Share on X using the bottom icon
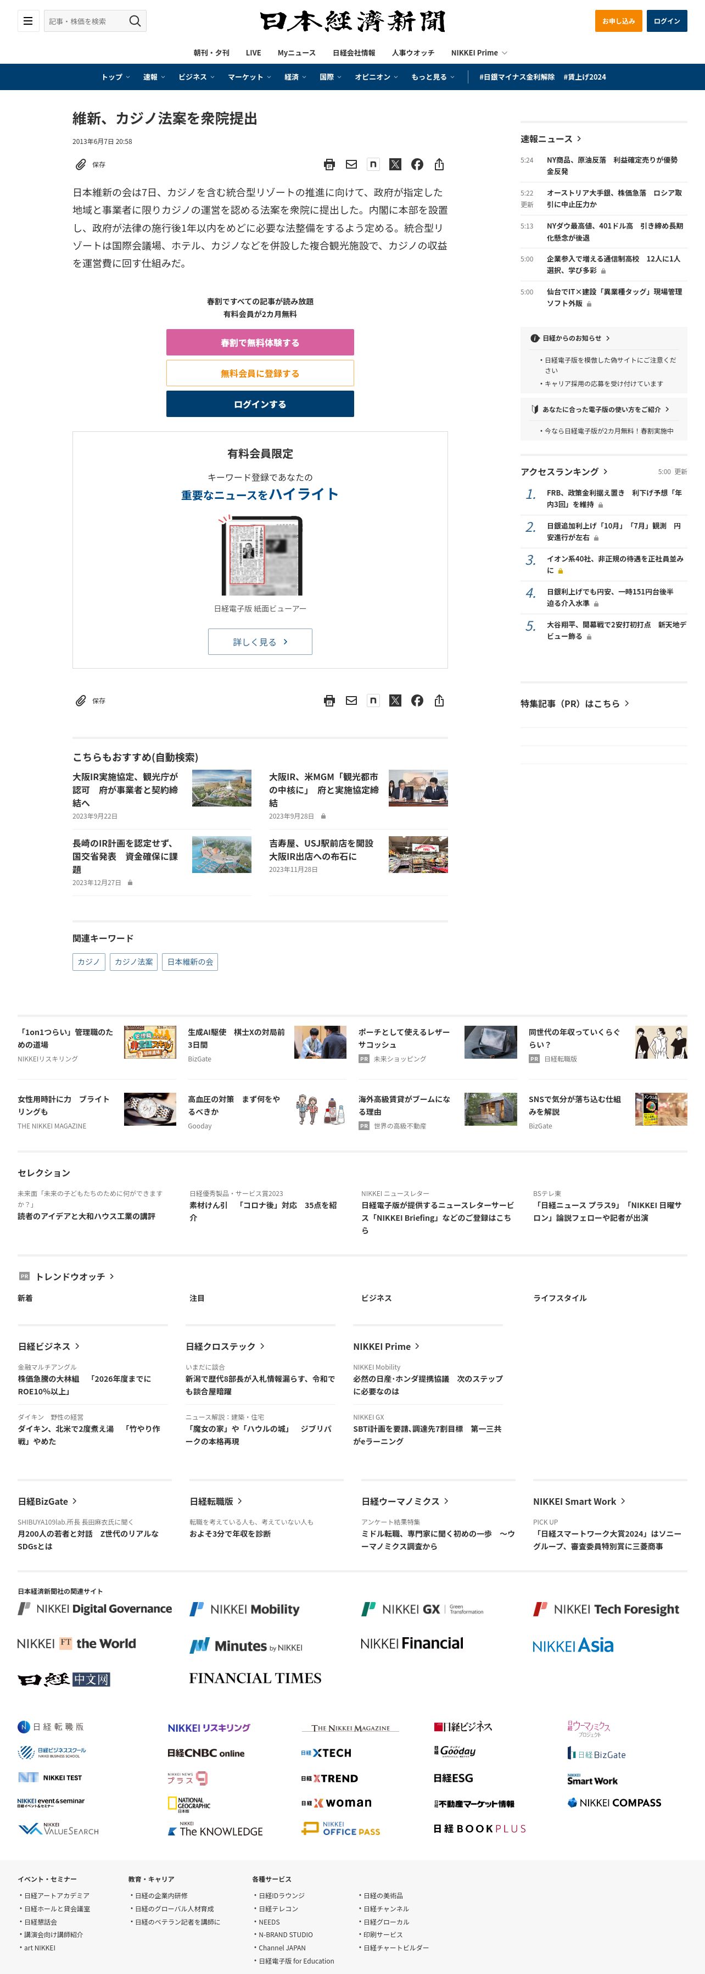 tap(395, 700)
